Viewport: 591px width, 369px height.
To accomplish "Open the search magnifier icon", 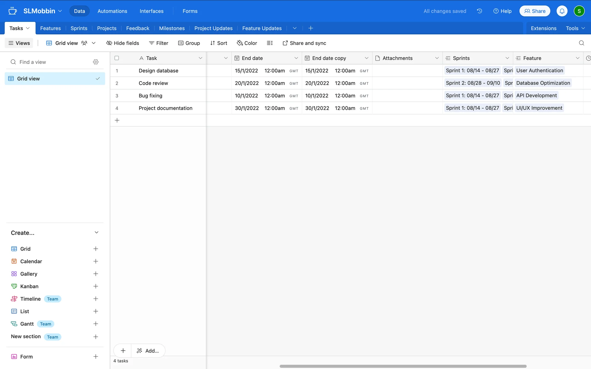I will pos(581,43).
